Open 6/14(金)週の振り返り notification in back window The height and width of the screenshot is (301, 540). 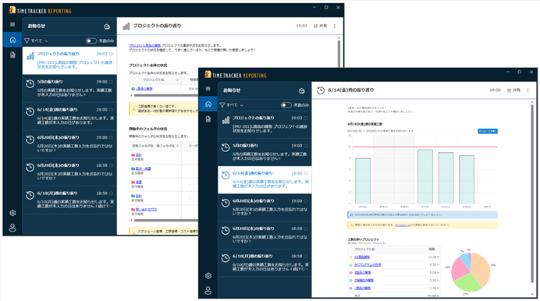pyautogui.click(x=69, y=116)
